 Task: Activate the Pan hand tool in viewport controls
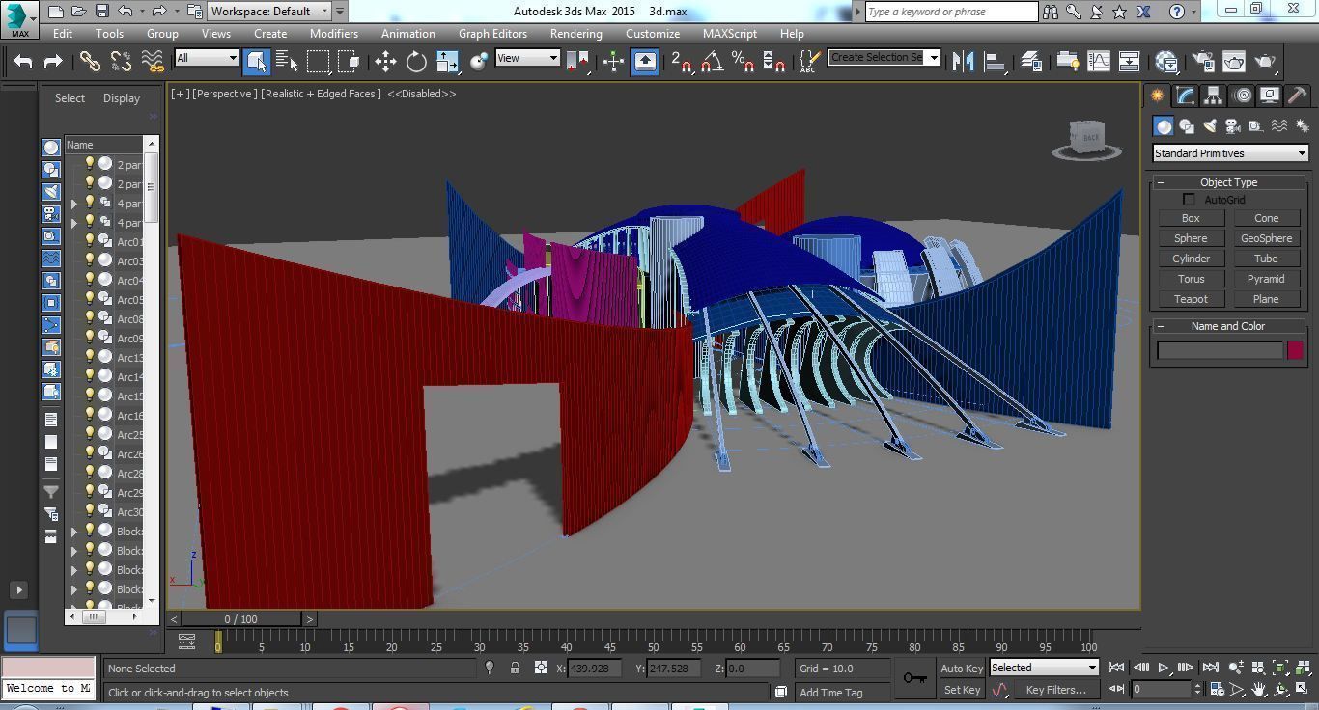pyautogui.click(x=1259, y=689)
